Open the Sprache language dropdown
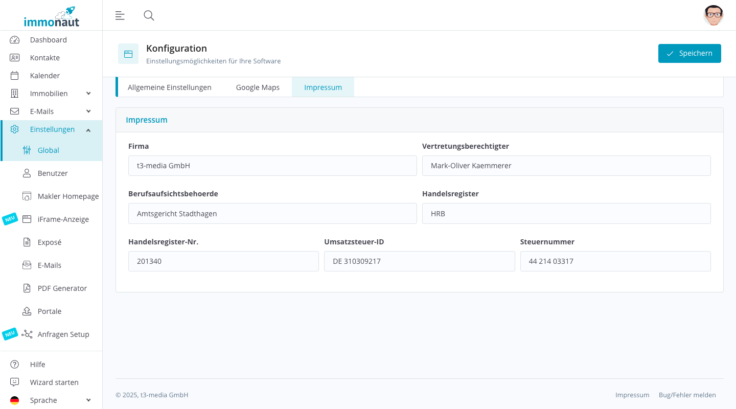 [88, 400]
